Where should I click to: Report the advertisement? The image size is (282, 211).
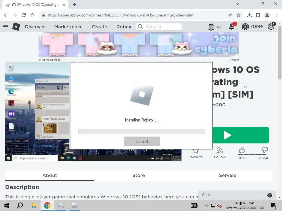pos(234,60)
